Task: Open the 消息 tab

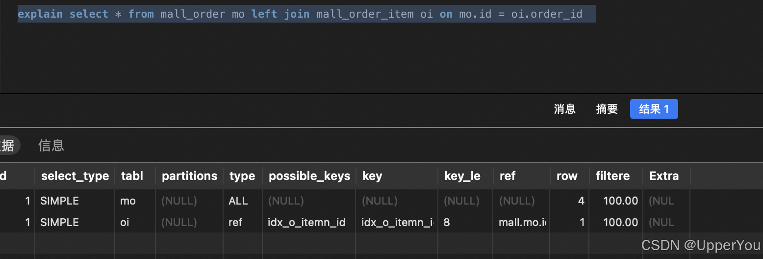Action: [x=564, y=109]
